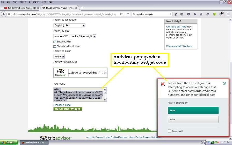Screen dimensions: 232x145
Task: Open the Firefox hamburger menu
Action: [228, 14]
